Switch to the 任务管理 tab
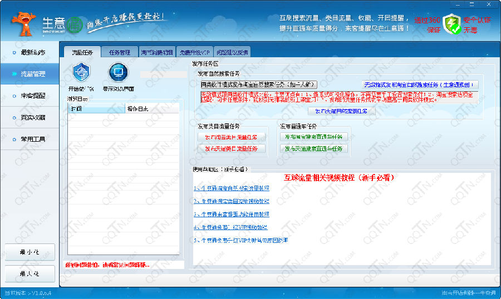 pyautogui.click(x=119, y=52)
